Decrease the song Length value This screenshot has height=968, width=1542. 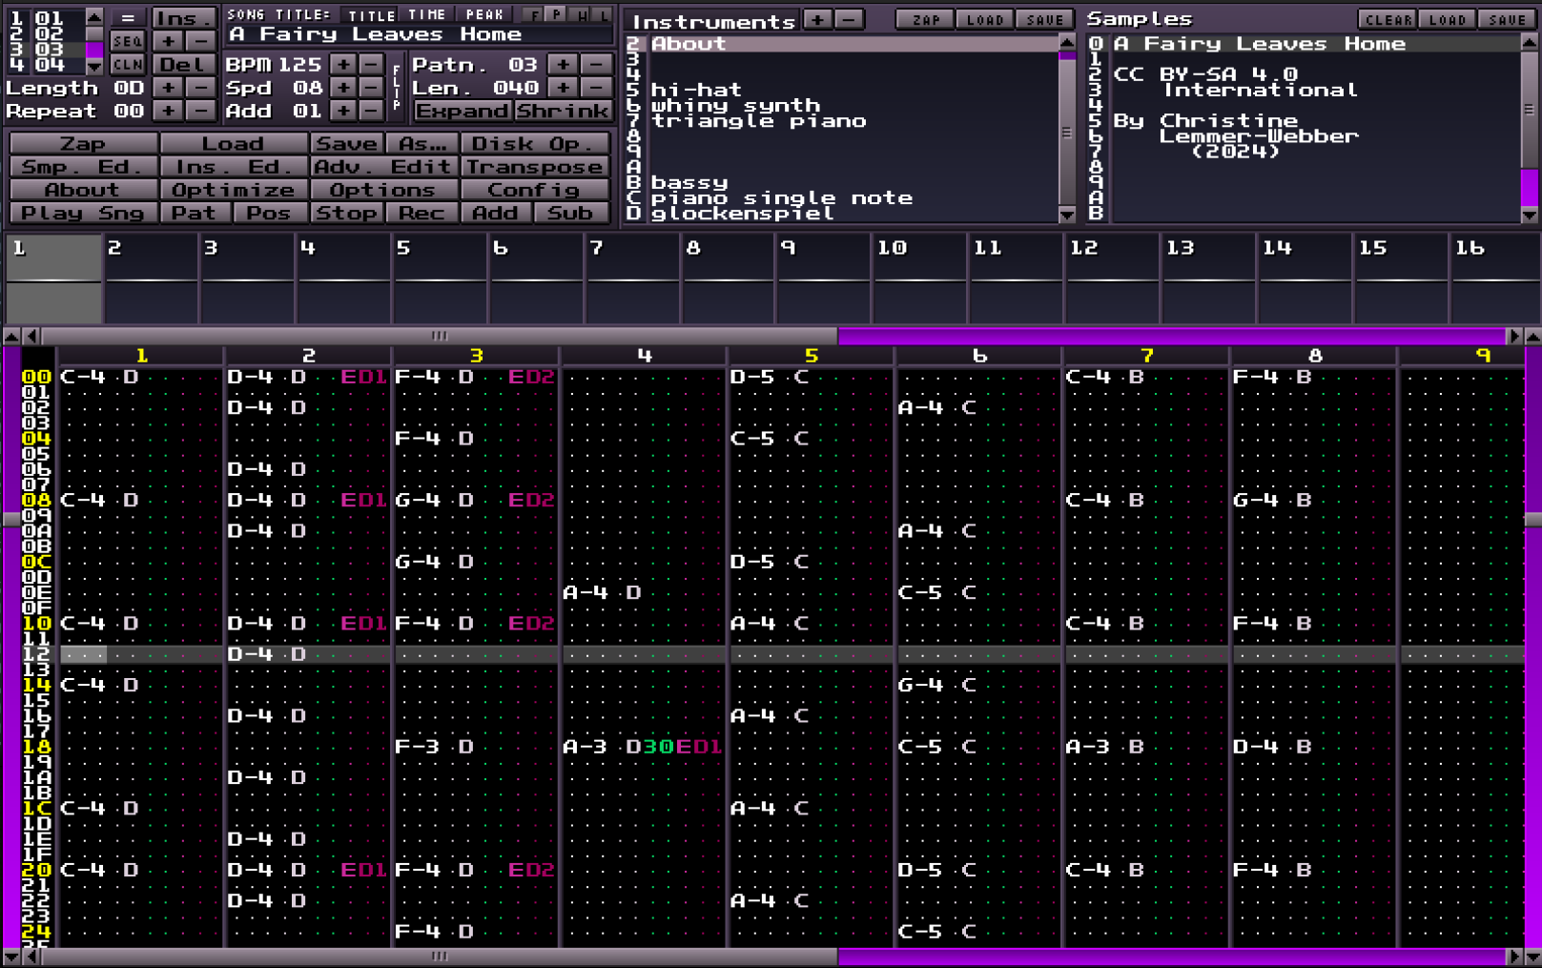199,88
